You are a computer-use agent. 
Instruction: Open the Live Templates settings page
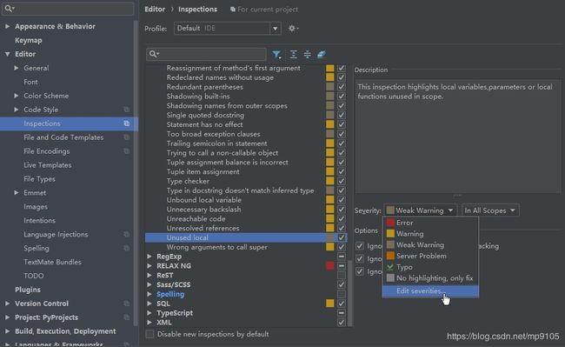tap(48, 165)
